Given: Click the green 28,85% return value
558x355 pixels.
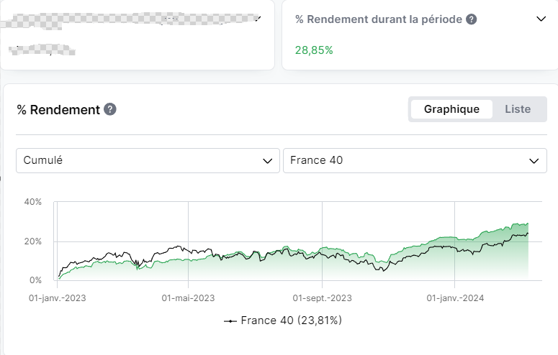Looking at the screenshot, I should coord(314,50).
